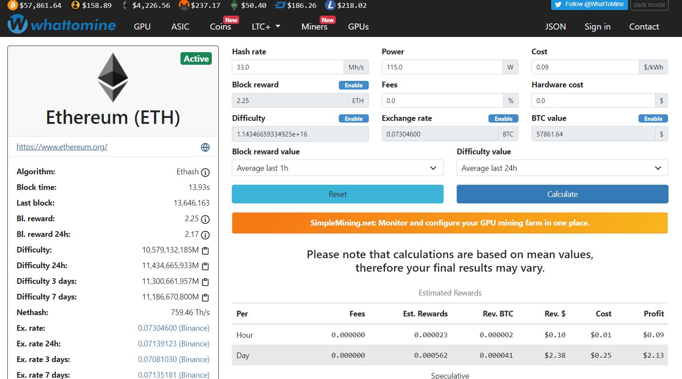
Task: Click the Bitcoin price ticker icon
Action: click(x=13, y=5)
